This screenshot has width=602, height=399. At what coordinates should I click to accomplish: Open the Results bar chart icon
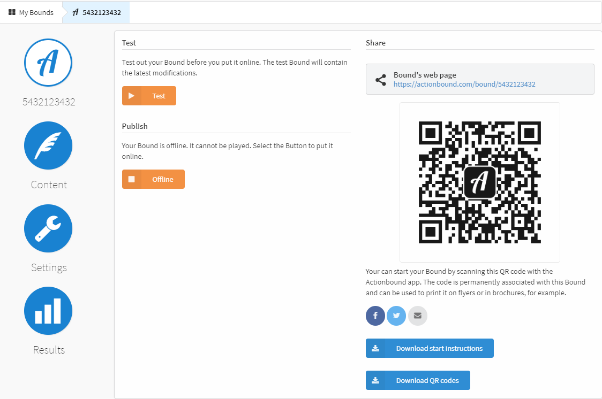click(x=48, y=311)
